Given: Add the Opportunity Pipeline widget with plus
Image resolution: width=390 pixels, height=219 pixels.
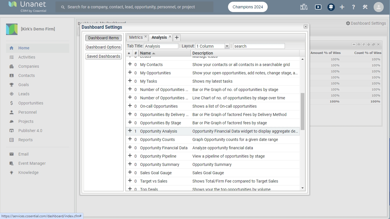Looking at the screenshot, I should point(130,156).
